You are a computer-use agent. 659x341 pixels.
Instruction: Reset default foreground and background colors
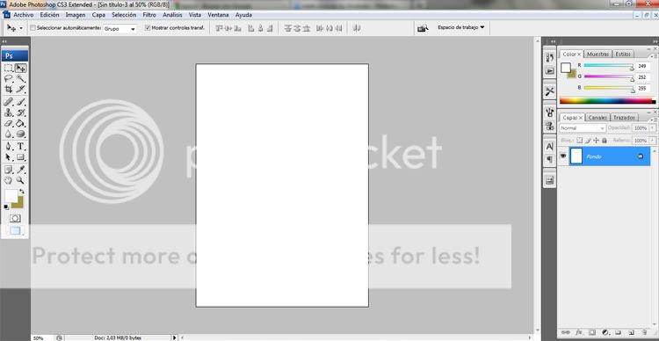(x=6, y=207)
